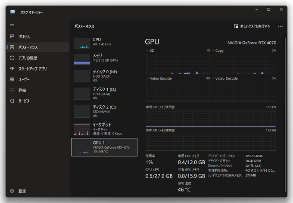Select ディスク 2 (C:) entry
The width and height of the screenshot is (293, 203).
[104, 111]
